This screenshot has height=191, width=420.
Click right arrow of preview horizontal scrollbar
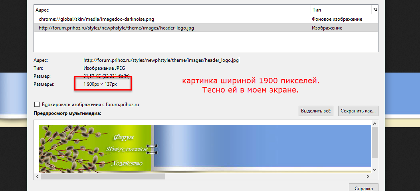coord(368,176)
